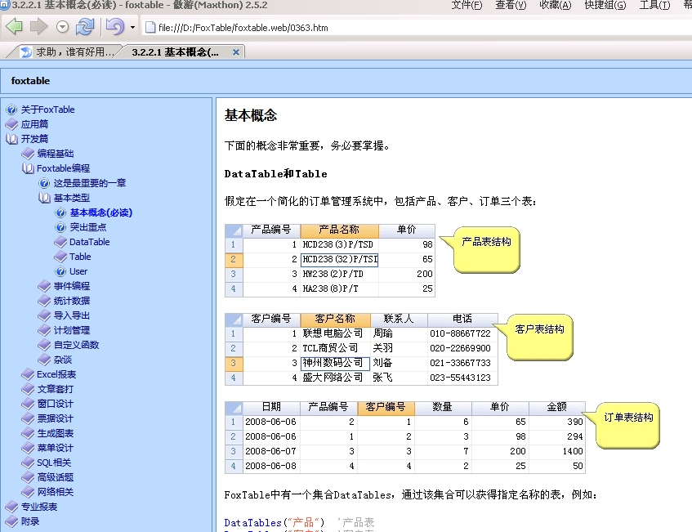Click the 统计数据 book icon

(44, 301)
